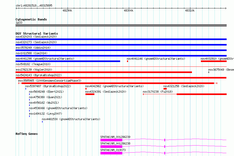
Task: Select the red bar of esv2762139
Action: pyautogui.click(x=104, y=72)
